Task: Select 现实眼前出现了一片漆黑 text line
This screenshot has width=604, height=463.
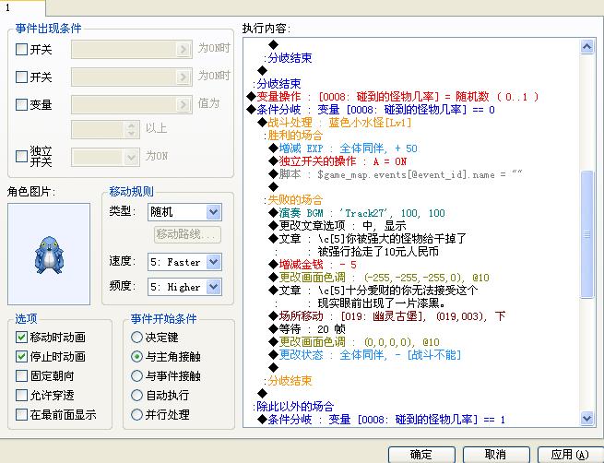Action: (382, 303)
